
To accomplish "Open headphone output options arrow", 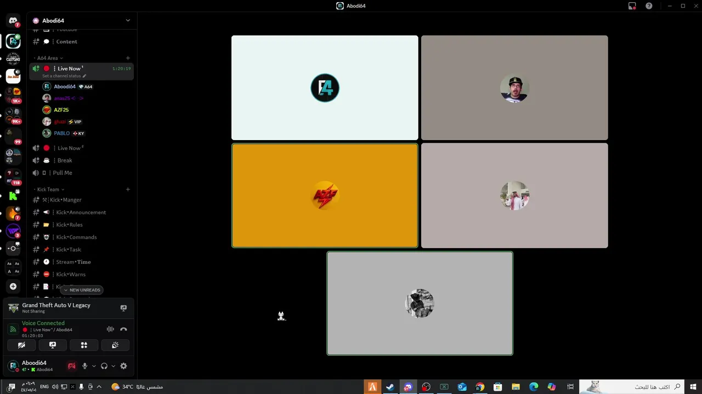I will 113,366.
